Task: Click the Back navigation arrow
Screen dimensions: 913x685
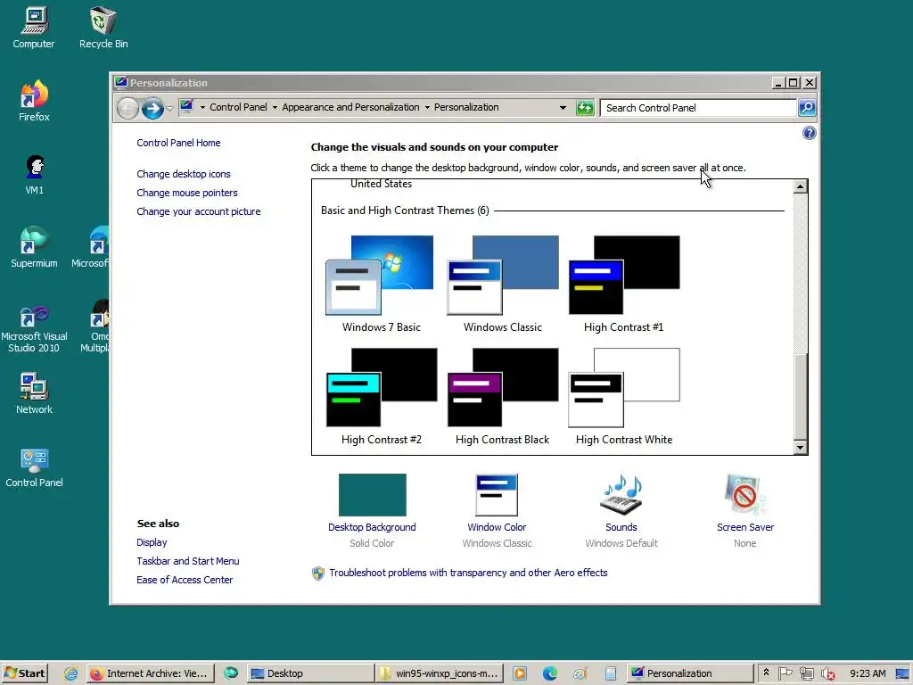Action: [x=127, y=108]
